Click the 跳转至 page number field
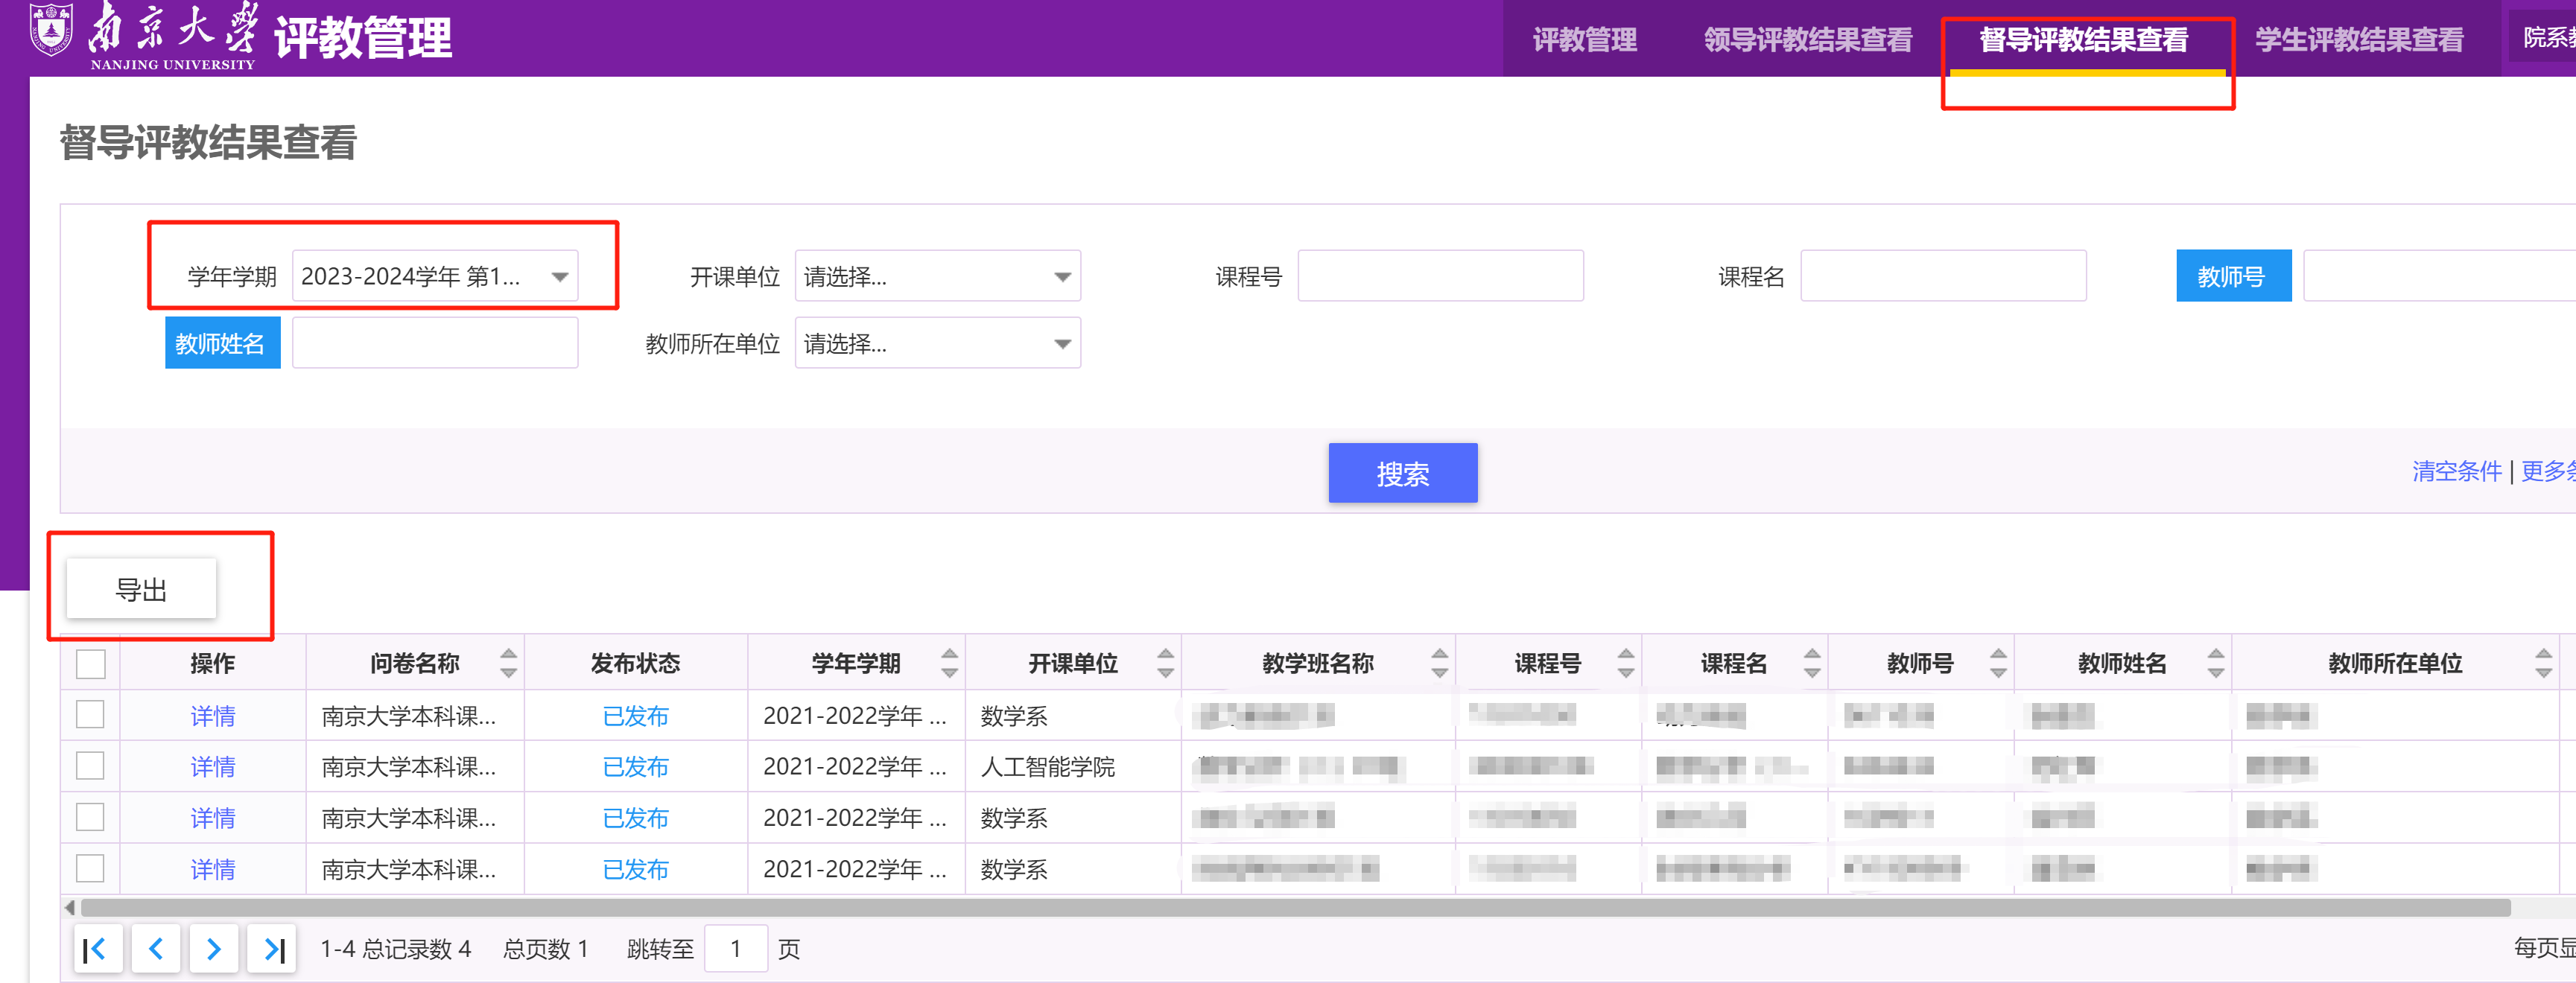Viewport: 2576px width, 983px height. (x=736, y=949)
